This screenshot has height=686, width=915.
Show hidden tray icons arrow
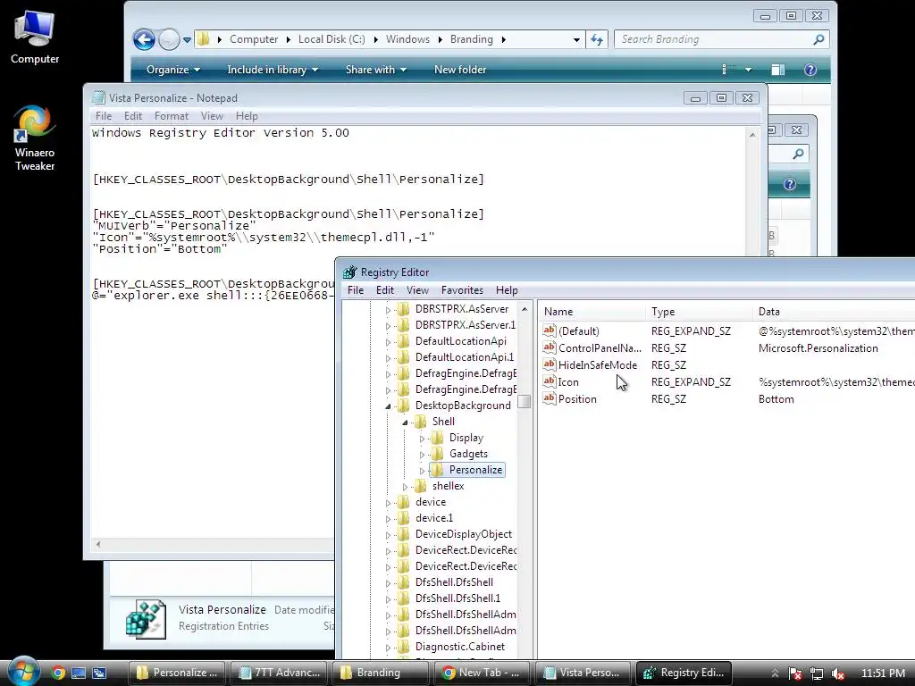[x=775, y=673]
